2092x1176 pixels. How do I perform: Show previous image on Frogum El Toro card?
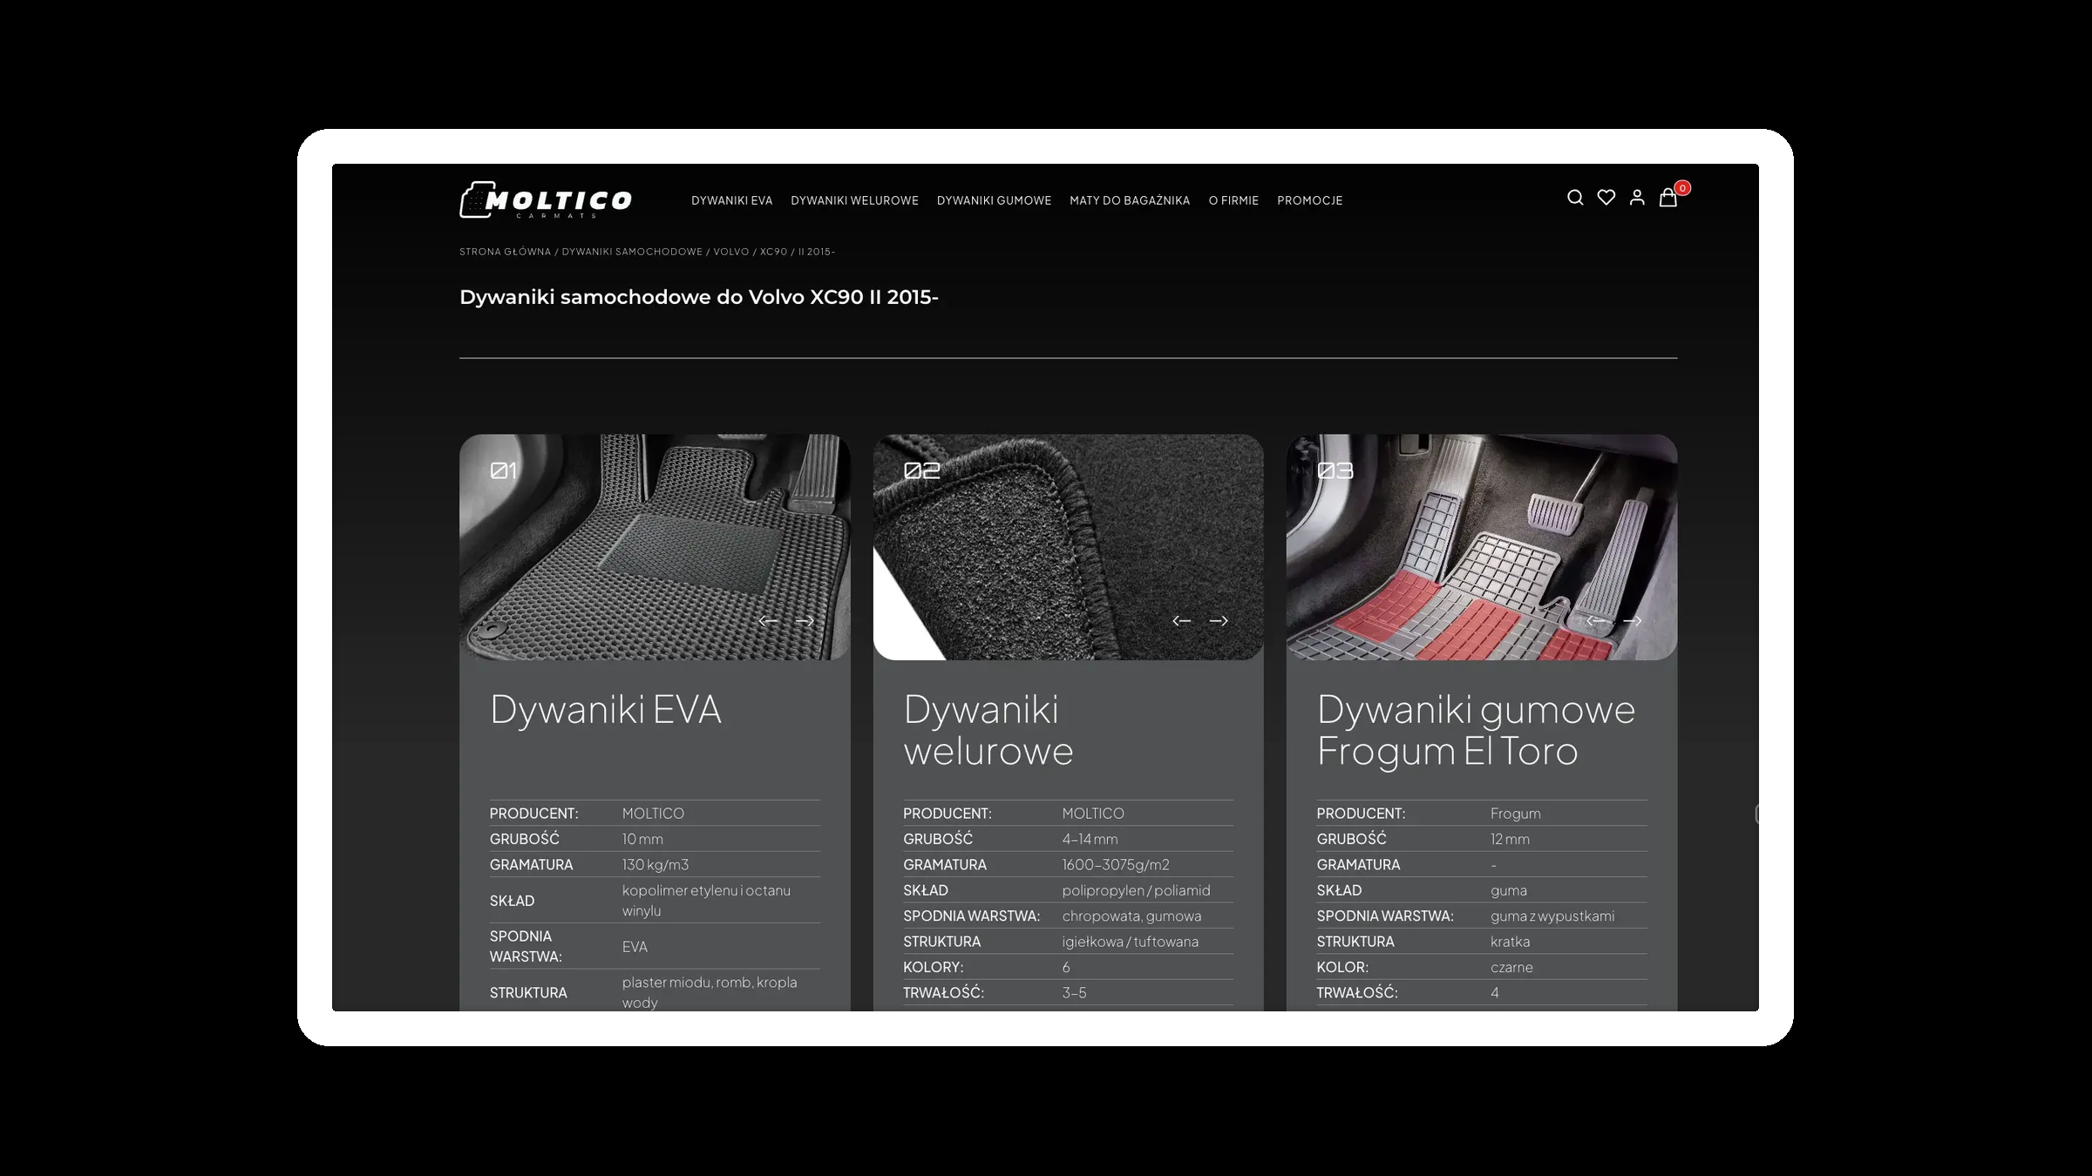tap(1595, 620)
